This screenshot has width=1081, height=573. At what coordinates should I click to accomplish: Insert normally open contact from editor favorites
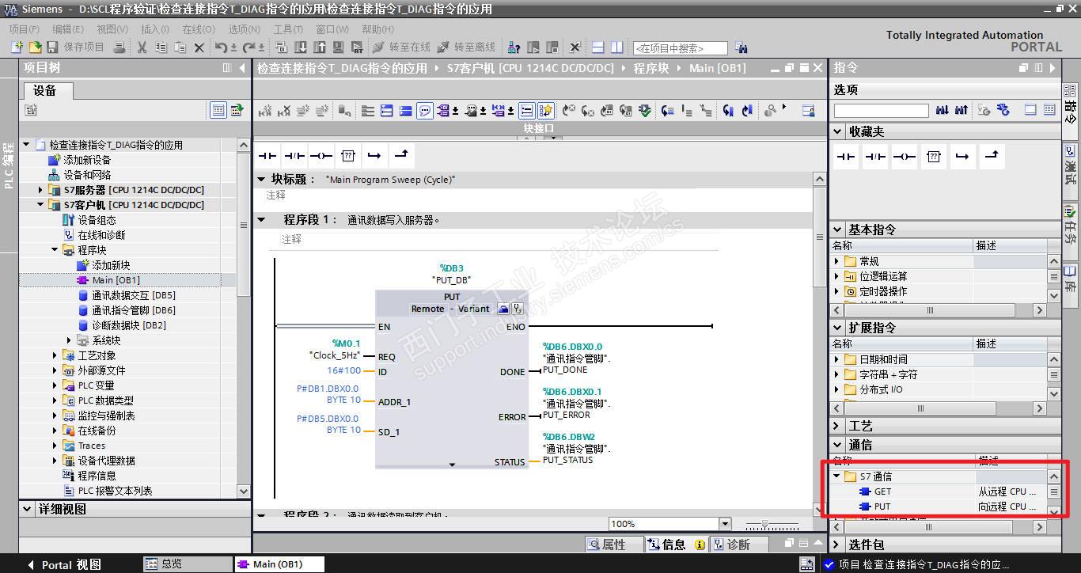[267, 156]
